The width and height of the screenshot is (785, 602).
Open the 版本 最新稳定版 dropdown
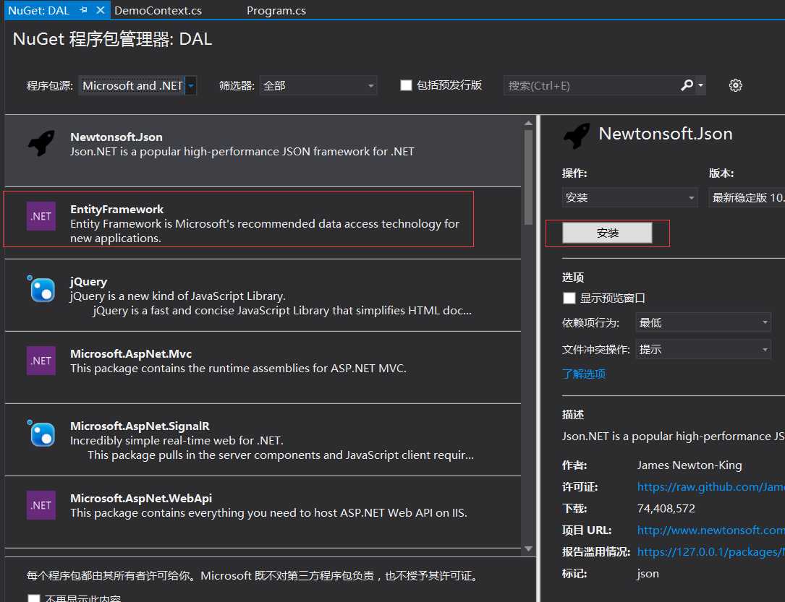747,197
